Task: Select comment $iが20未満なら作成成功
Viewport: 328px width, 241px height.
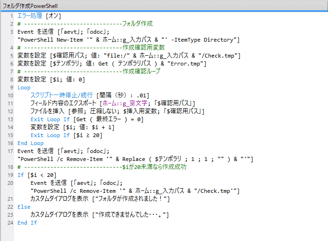Action: pos(102,167)
